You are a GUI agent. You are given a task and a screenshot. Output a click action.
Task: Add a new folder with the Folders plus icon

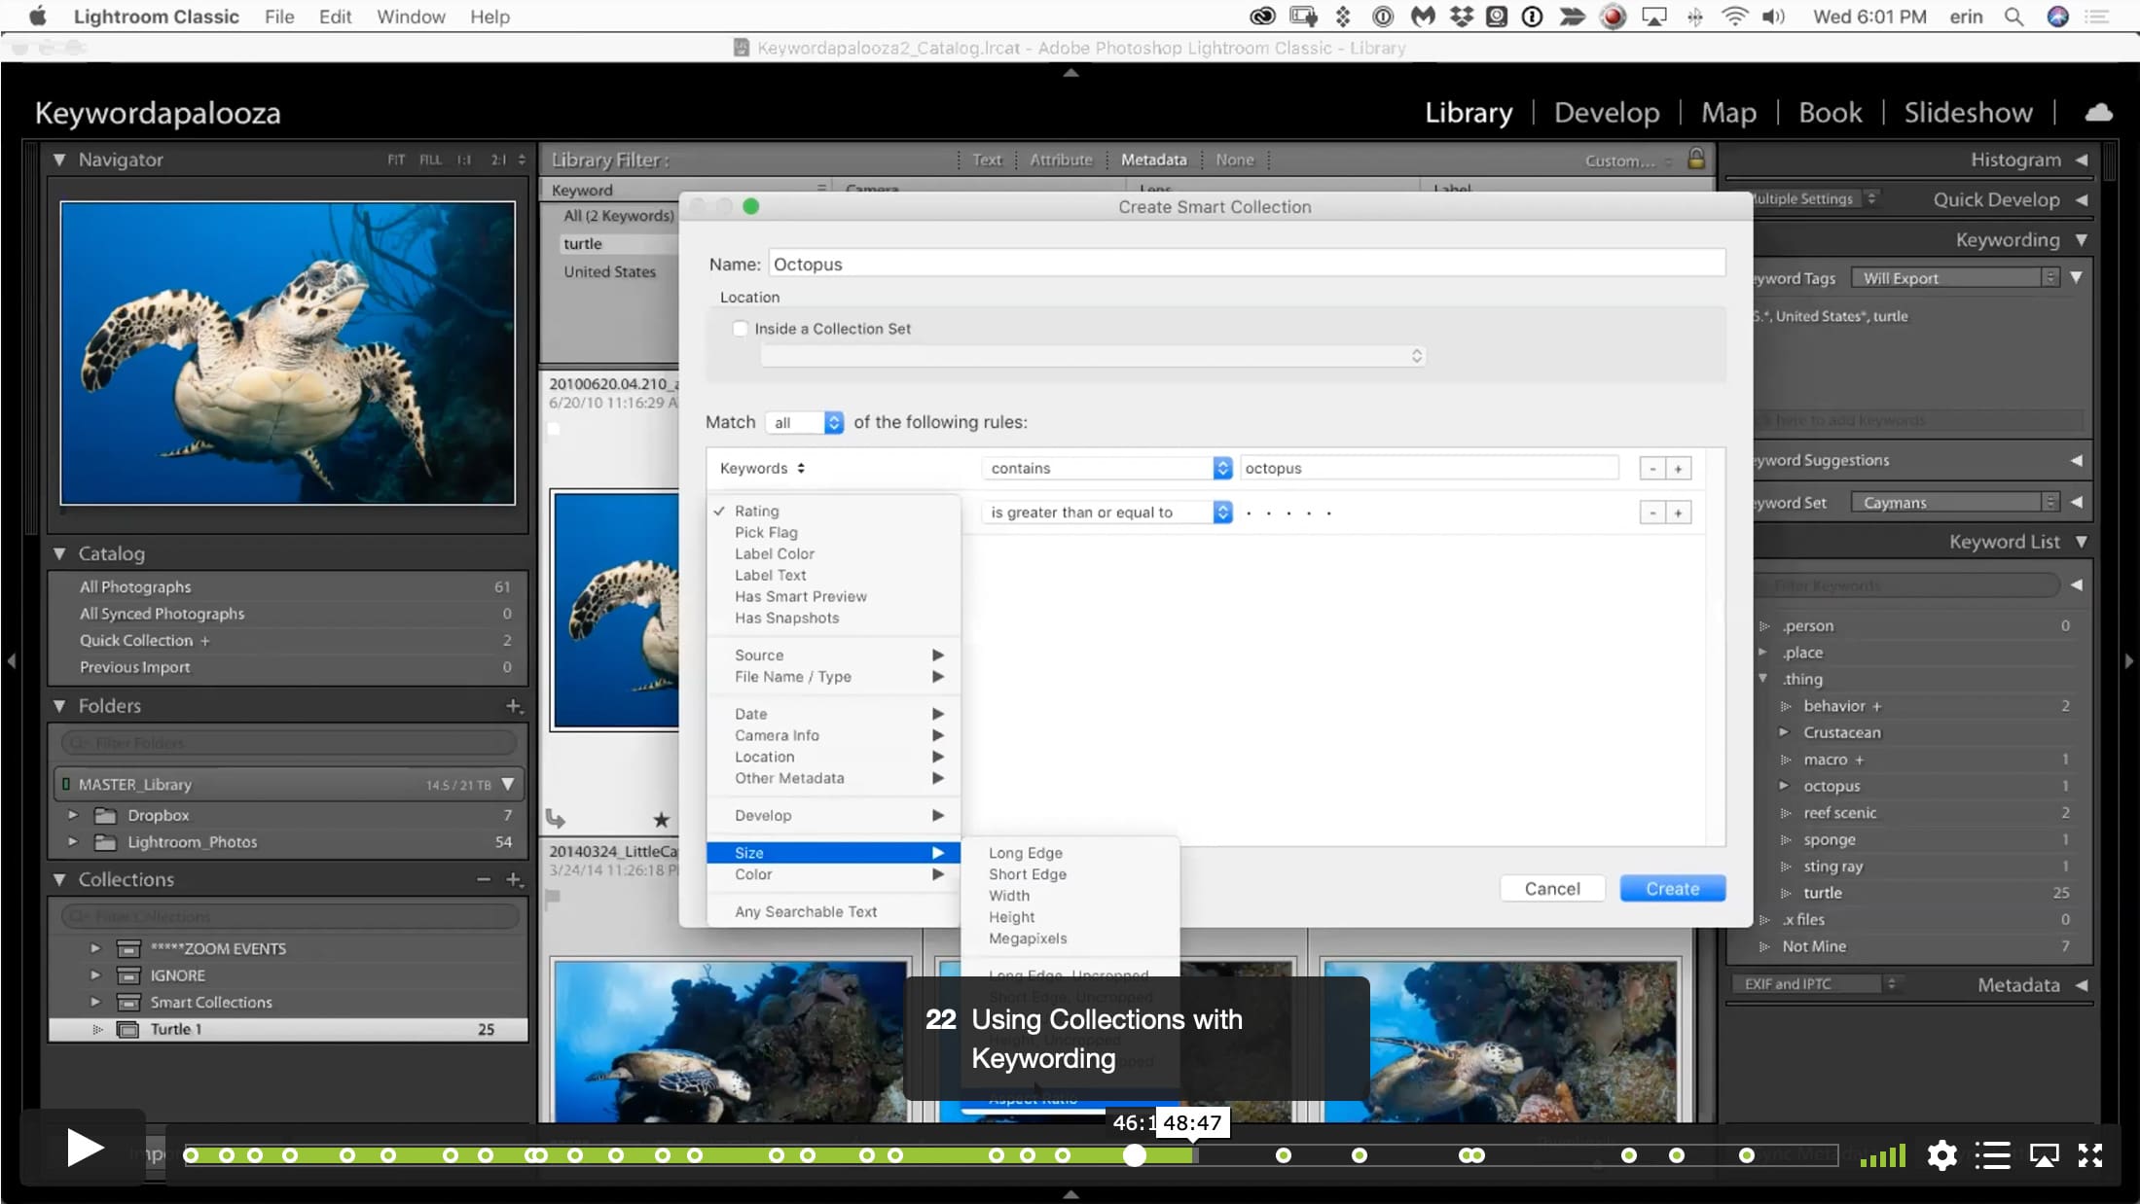click(514, 706)
